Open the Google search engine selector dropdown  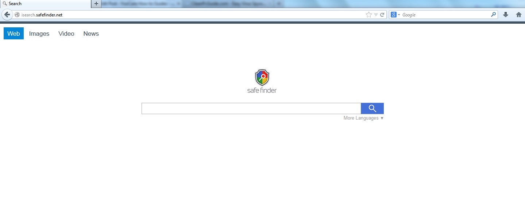click(x=395, y=15)
